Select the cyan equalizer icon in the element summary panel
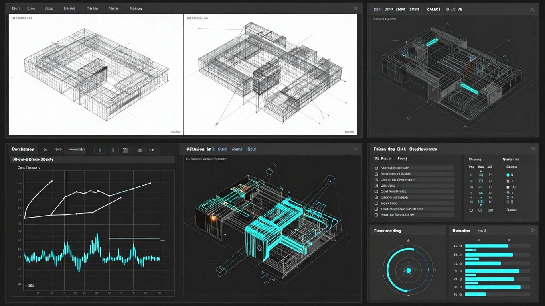This screenshot has width=545, height=306. [480, 202]
